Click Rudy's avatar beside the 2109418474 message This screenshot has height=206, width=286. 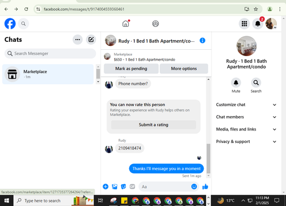coord(109,149)
